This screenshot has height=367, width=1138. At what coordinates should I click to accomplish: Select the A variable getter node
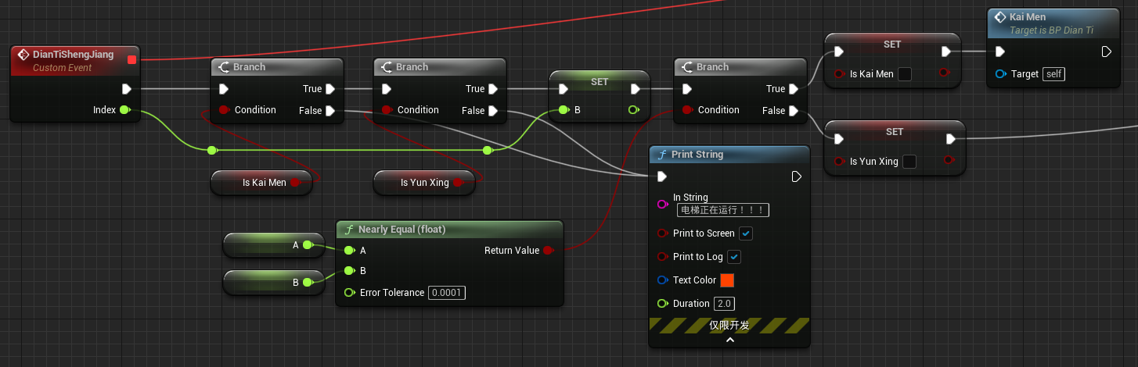coord(273,245)
